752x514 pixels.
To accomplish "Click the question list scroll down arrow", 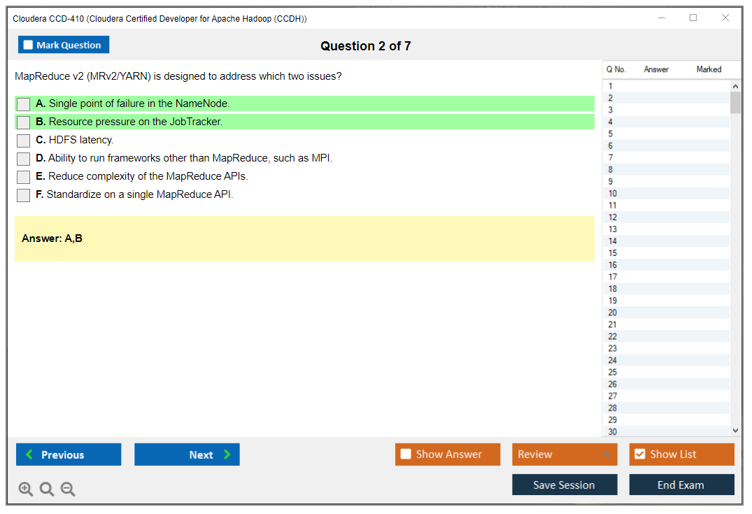I will click(x=735, y=431).
